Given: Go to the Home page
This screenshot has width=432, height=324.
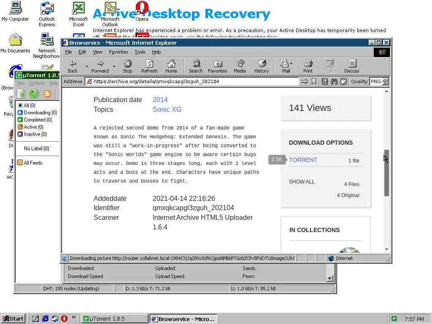Looking at the screenshot, I should [x=171, y=67].
